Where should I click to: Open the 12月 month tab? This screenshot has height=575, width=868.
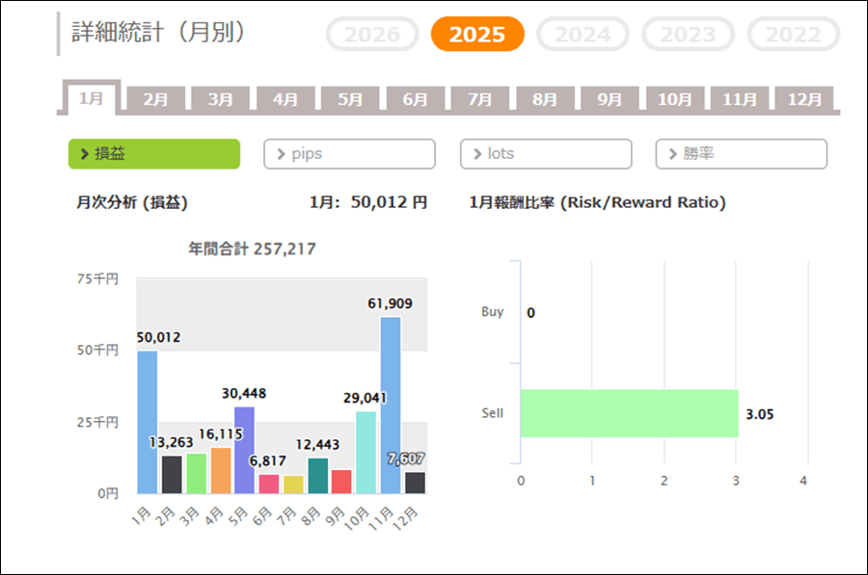(804, 99)
